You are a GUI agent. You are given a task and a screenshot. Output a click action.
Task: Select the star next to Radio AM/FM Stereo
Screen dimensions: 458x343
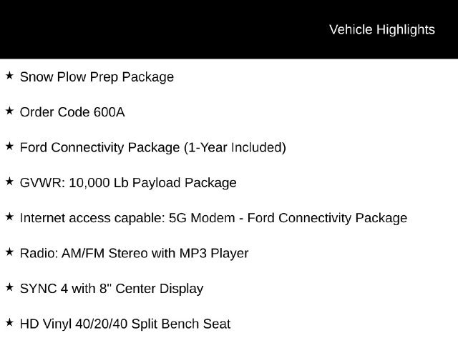click(x=9, y=252)
